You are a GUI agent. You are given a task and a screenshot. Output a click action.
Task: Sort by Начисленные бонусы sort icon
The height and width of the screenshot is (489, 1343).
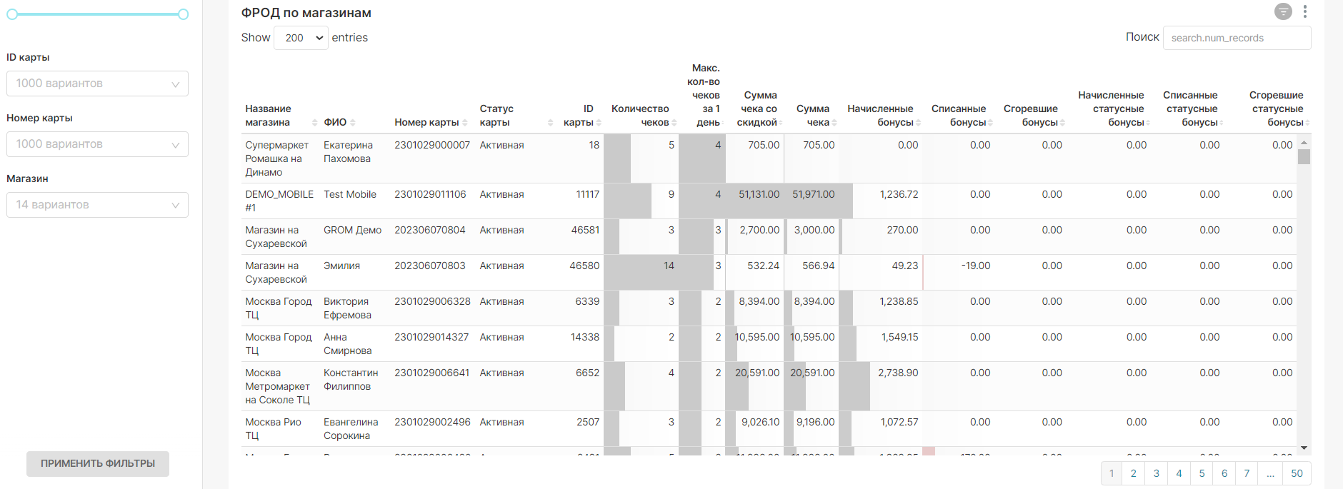[919, 123]
